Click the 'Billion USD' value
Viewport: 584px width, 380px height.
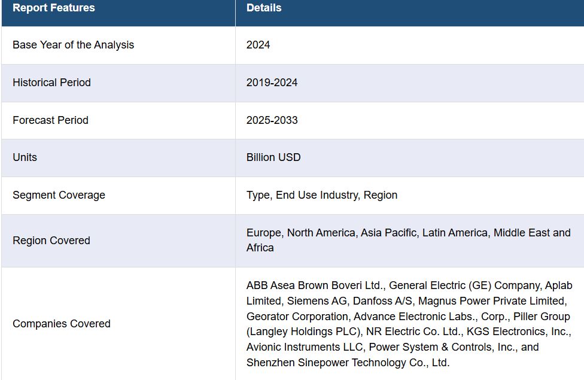(273, 157)
